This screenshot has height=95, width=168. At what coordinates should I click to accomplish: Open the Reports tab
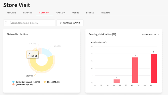(11, 13)
